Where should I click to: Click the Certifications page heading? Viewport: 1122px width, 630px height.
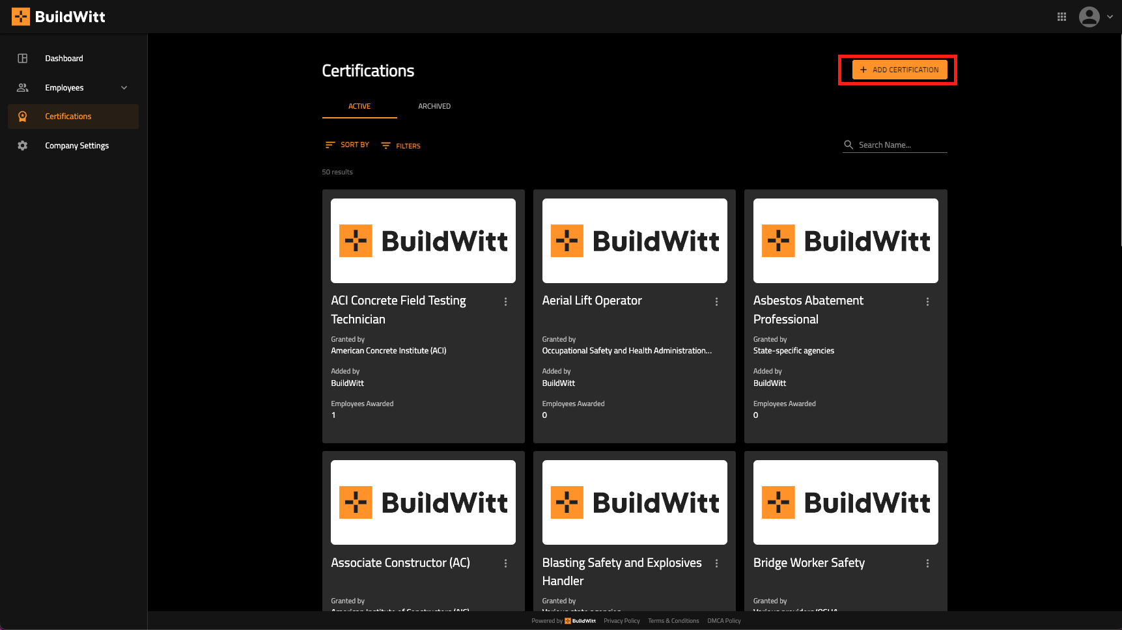pyautogui.click(x=368, y=70)
